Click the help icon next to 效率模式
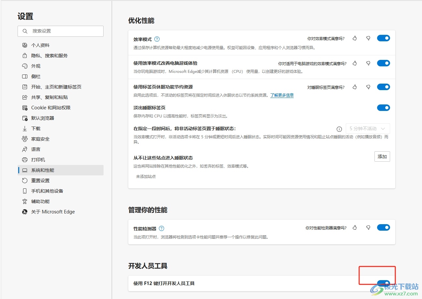This screenshot has height=299, width=422. [x=157, y=39]
